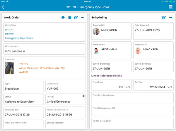Screen dimensions: 176x131
Task: Open Work Order more options menu
Action: (x=83, y=18)
